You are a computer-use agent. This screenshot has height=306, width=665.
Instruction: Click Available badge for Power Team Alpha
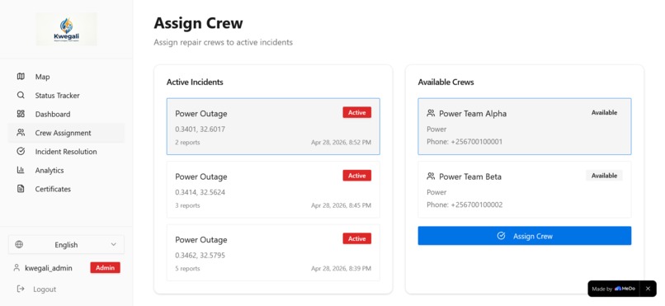pyautogui.click(x=604, y=112)
